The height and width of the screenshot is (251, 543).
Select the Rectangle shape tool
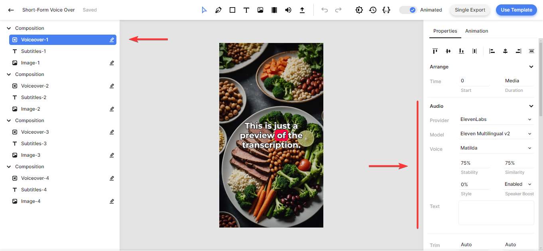[x=232, y=10]
